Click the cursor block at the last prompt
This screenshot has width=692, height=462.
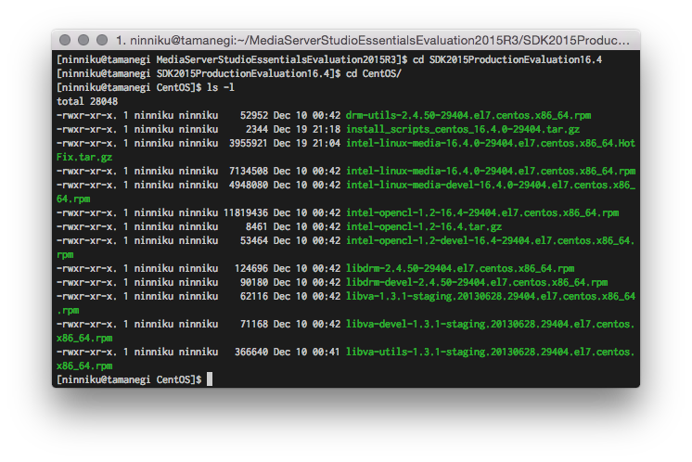210,379
